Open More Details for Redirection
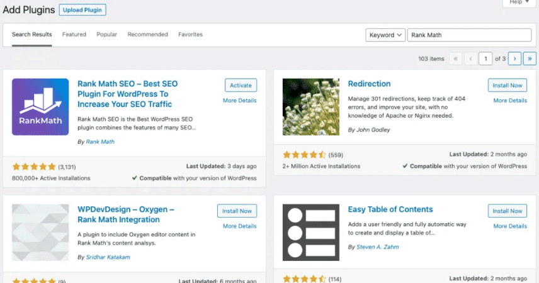Image resolution: width=539 pixels, height=283 pixels. click(x=510, y=101)
